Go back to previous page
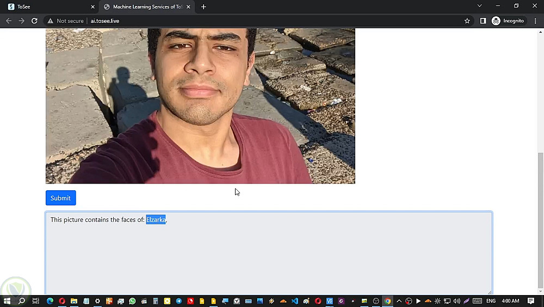 click(x=9, y=21)
